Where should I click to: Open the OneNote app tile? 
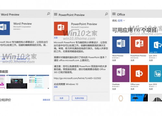(x=121, y=73)
